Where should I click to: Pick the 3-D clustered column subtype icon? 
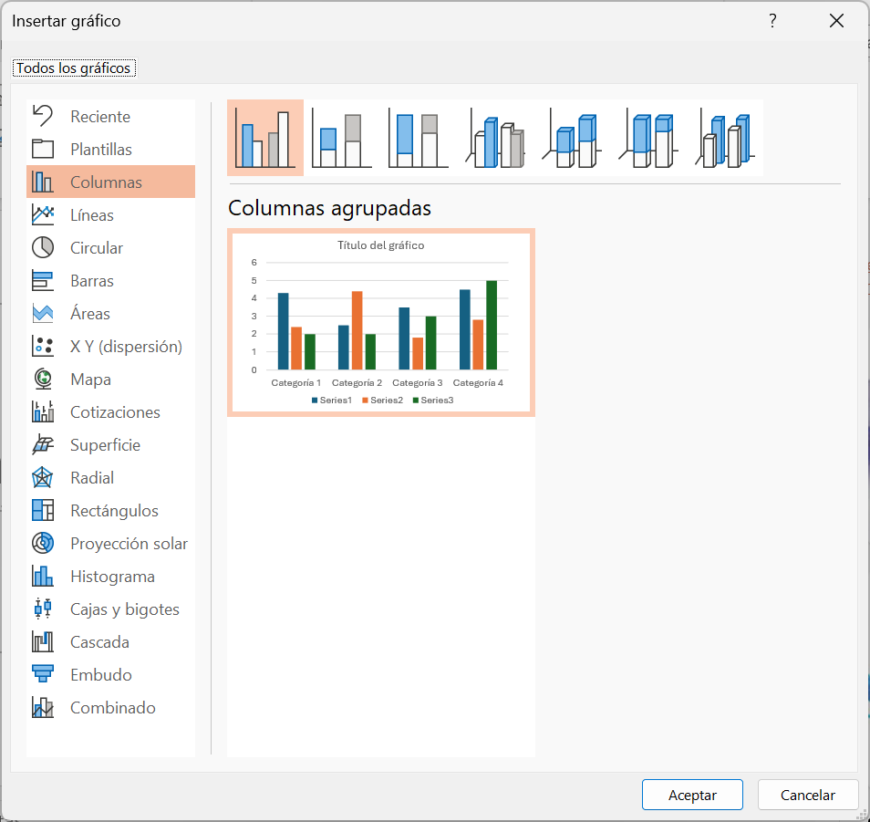tap(495, 138)
